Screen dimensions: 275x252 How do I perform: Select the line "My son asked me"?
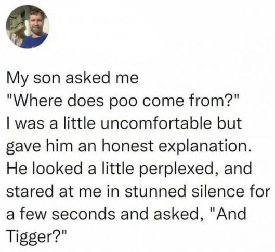click(x=72, y=79)
